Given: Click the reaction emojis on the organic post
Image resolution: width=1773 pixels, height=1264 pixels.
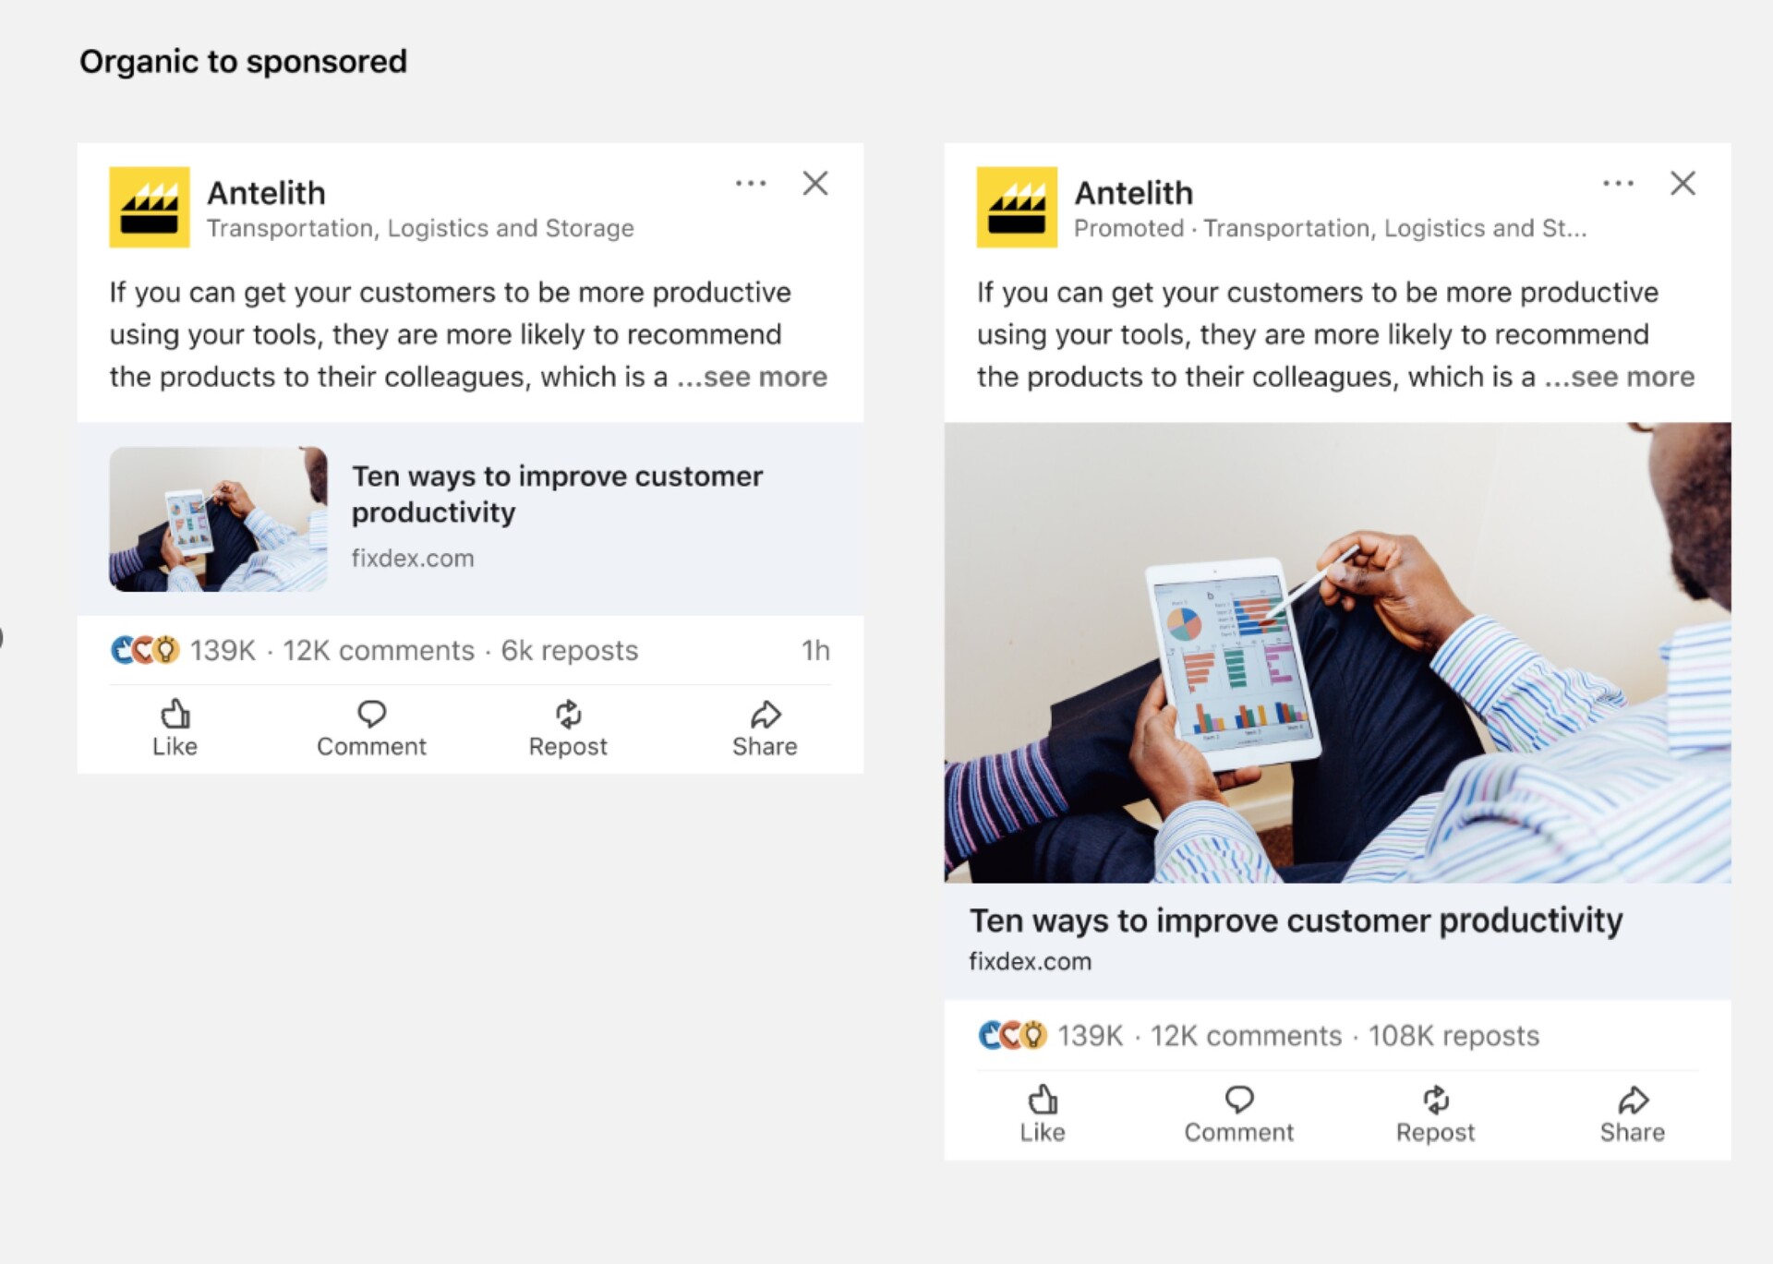Looking at the screenshot, I should pyautogui.click(x=144, y=649).
